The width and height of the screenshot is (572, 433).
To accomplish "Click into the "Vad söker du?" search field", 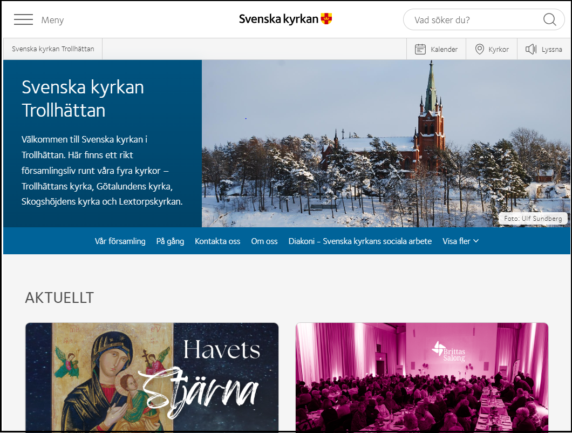I will coord(469,19).
